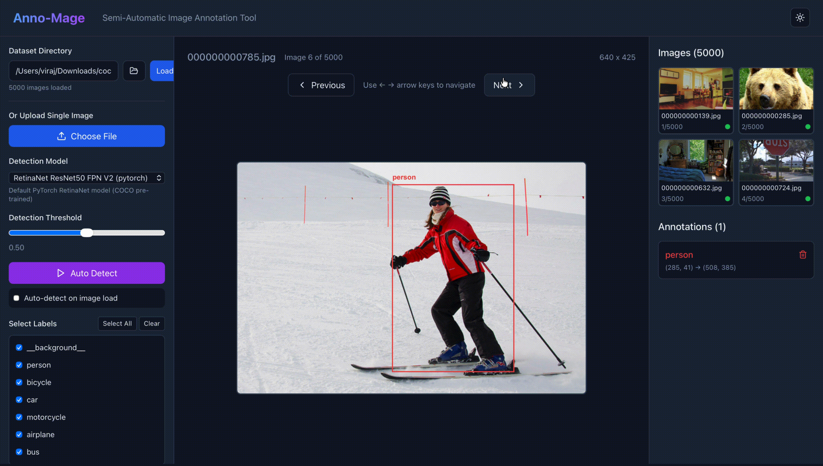Click the Images (5000) heading
This screenshot has width=823, height=466.
tap(691, 53)
